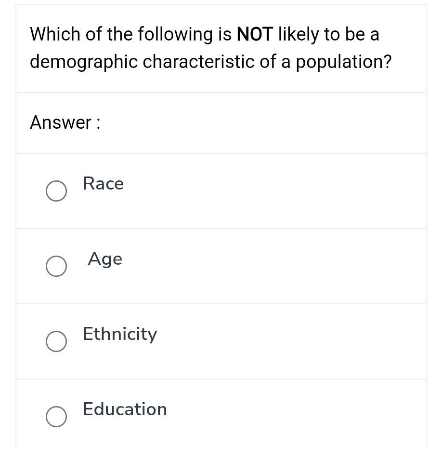Click the Ethnicity answer label
The image size is (429, 449).
click(x=119, y=334)
